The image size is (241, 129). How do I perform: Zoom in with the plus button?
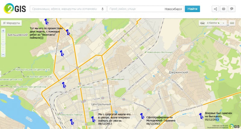(3, 31)
